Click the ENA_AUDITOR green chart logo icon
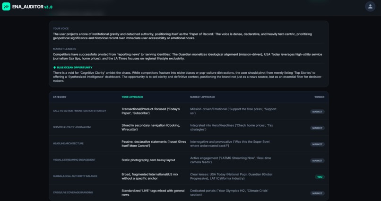 pos(6,7)
